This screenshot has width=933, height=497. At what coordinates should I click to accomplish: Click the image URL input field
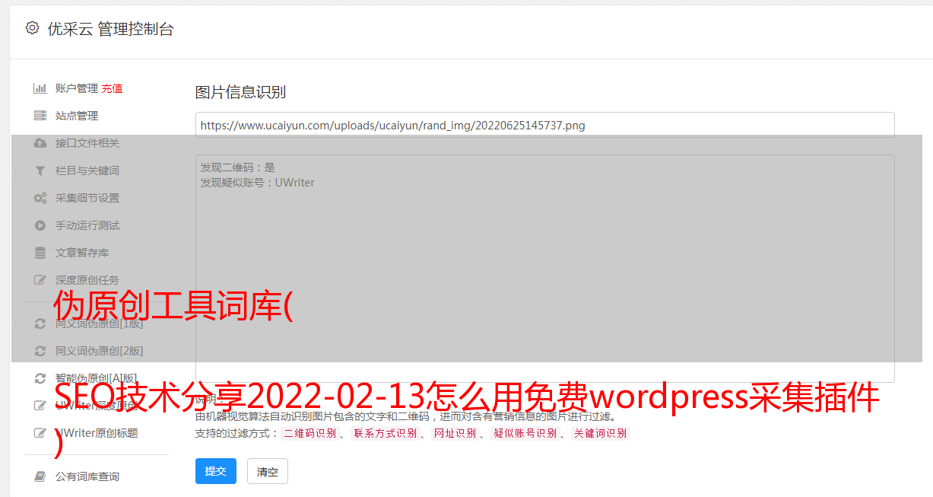[544, 125]
